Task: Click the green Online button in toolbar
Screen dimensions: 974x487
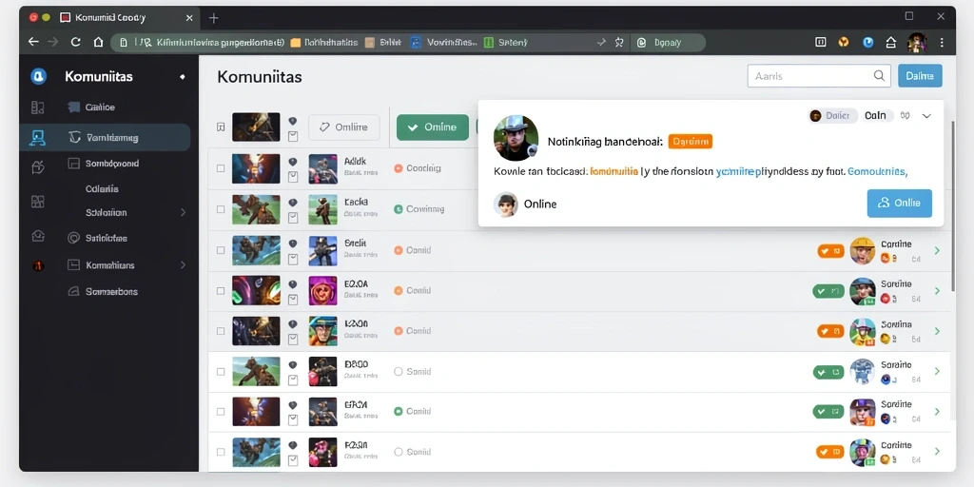Action: coord(433,127)
